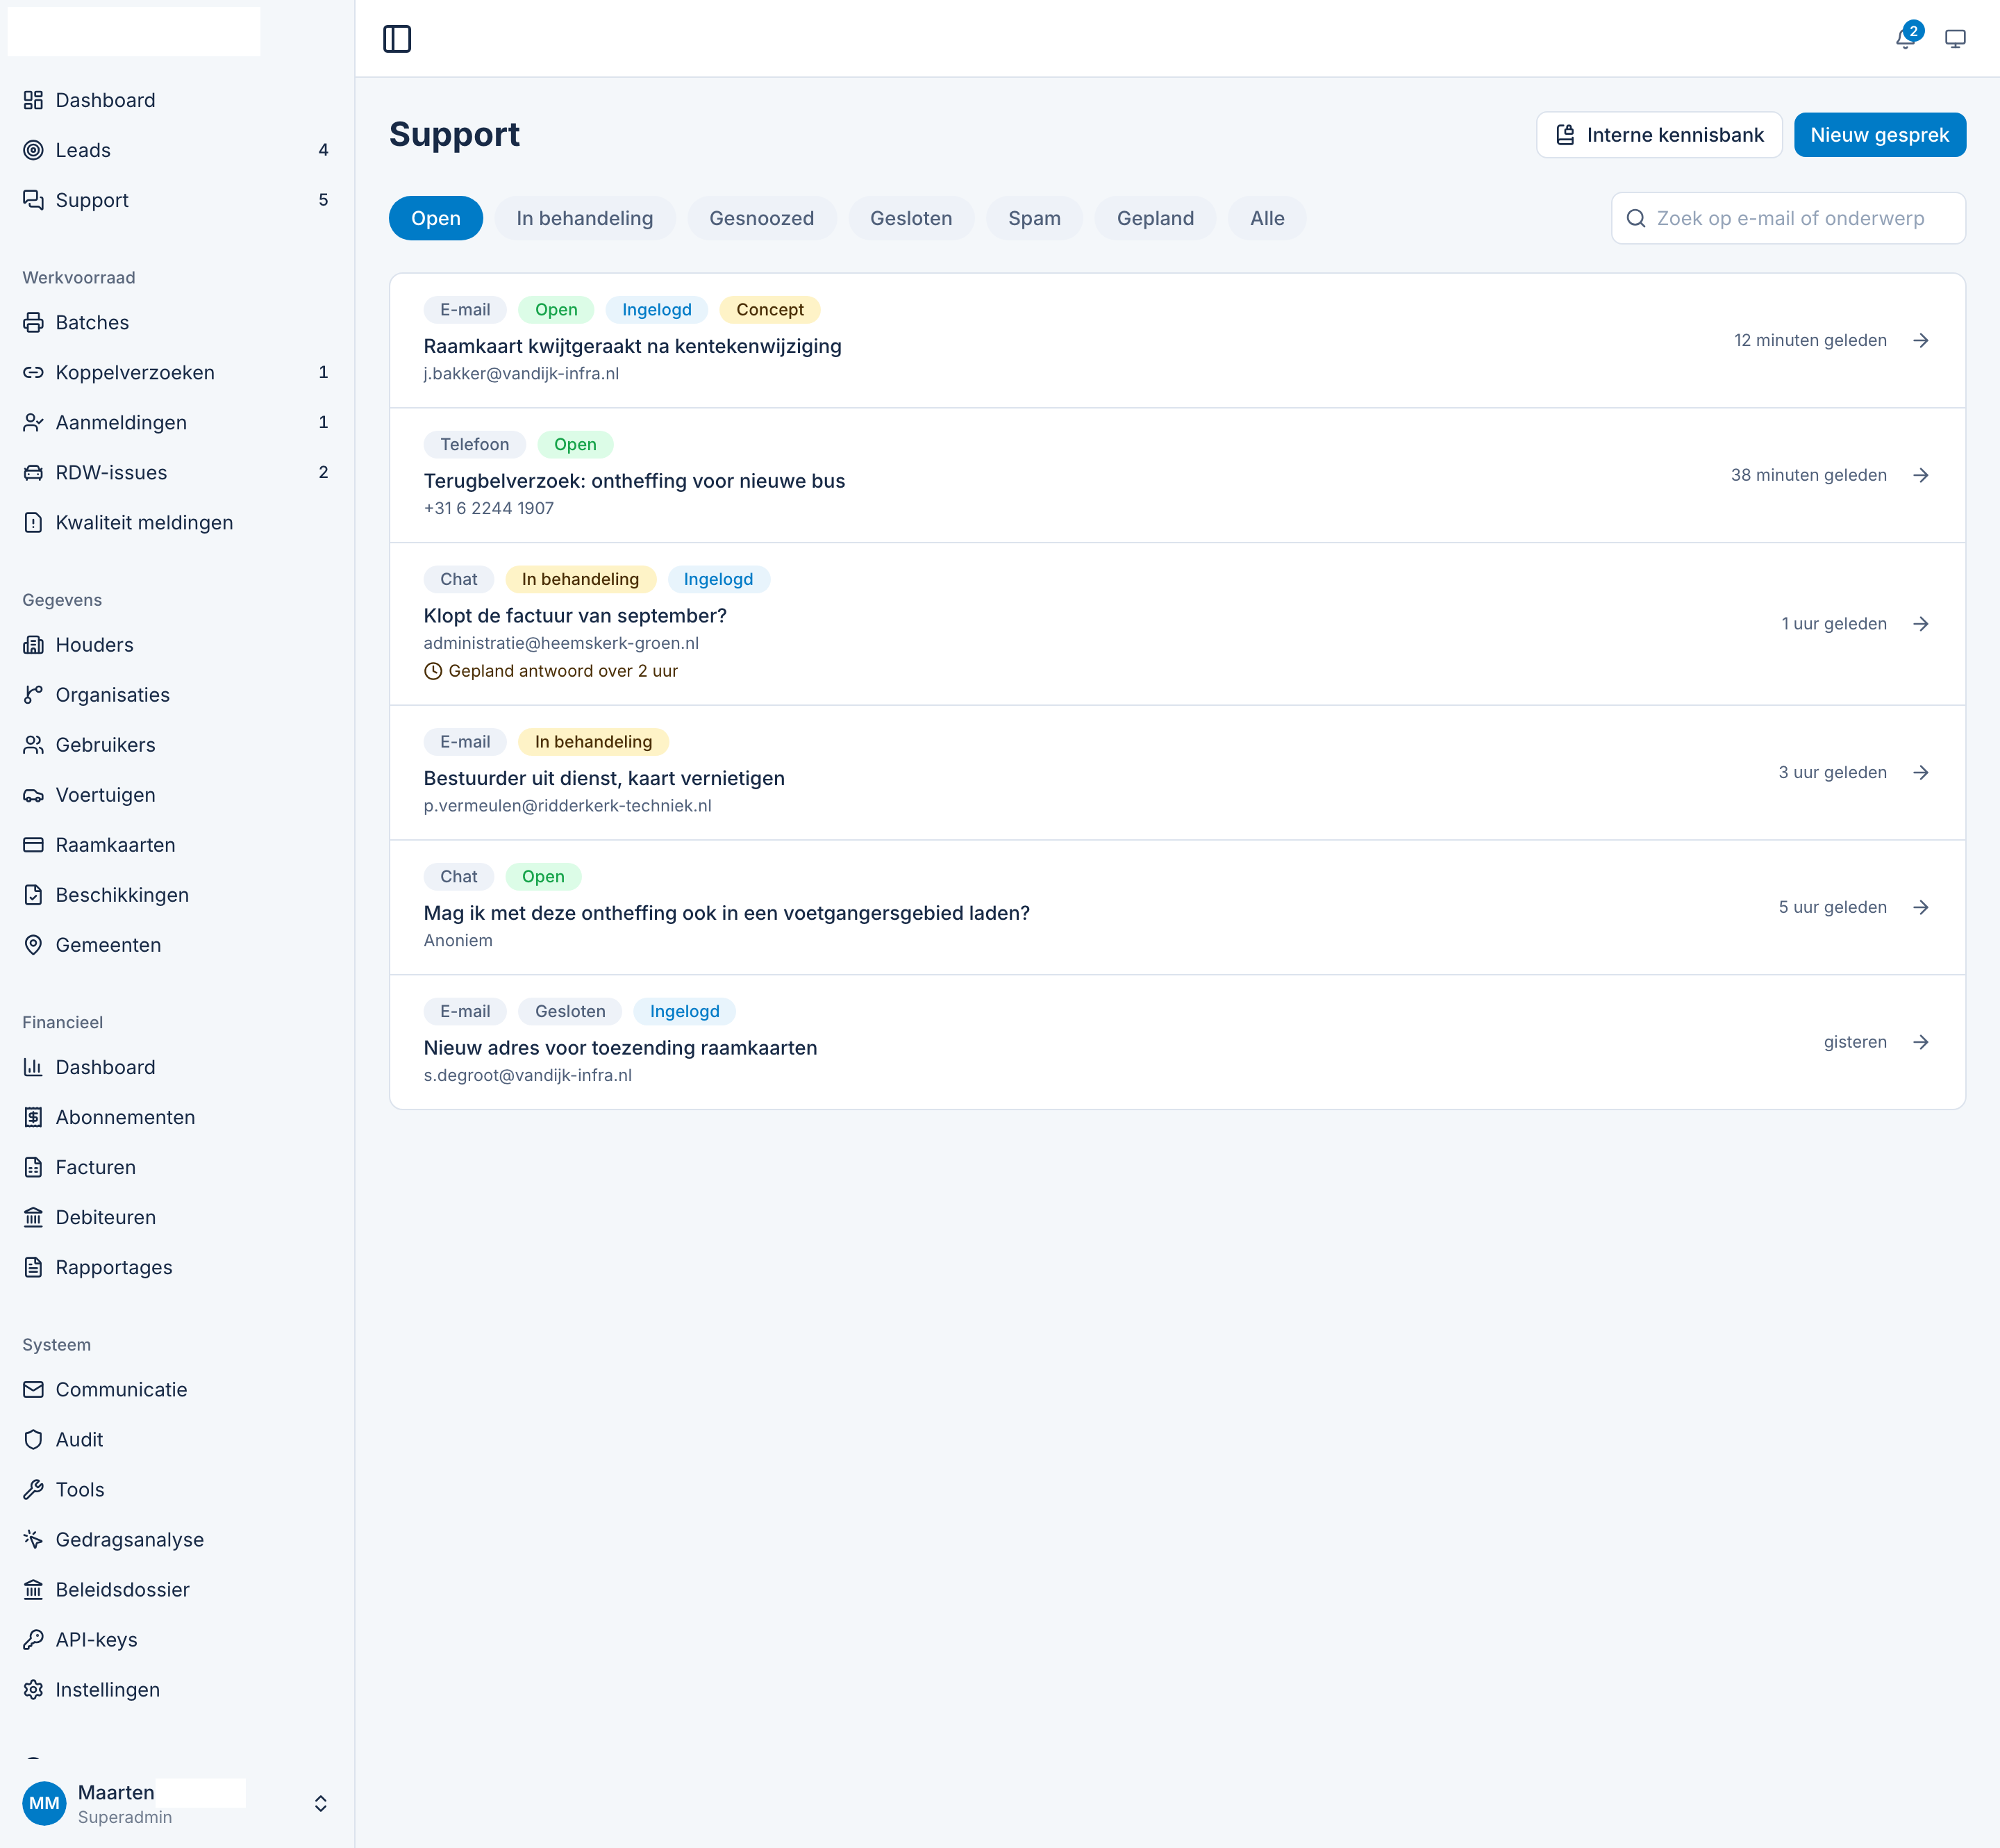The height and width of the screenshot is (1848, 2000).
Task: Open Leads in the sidebar
Action: click(177, 150)
